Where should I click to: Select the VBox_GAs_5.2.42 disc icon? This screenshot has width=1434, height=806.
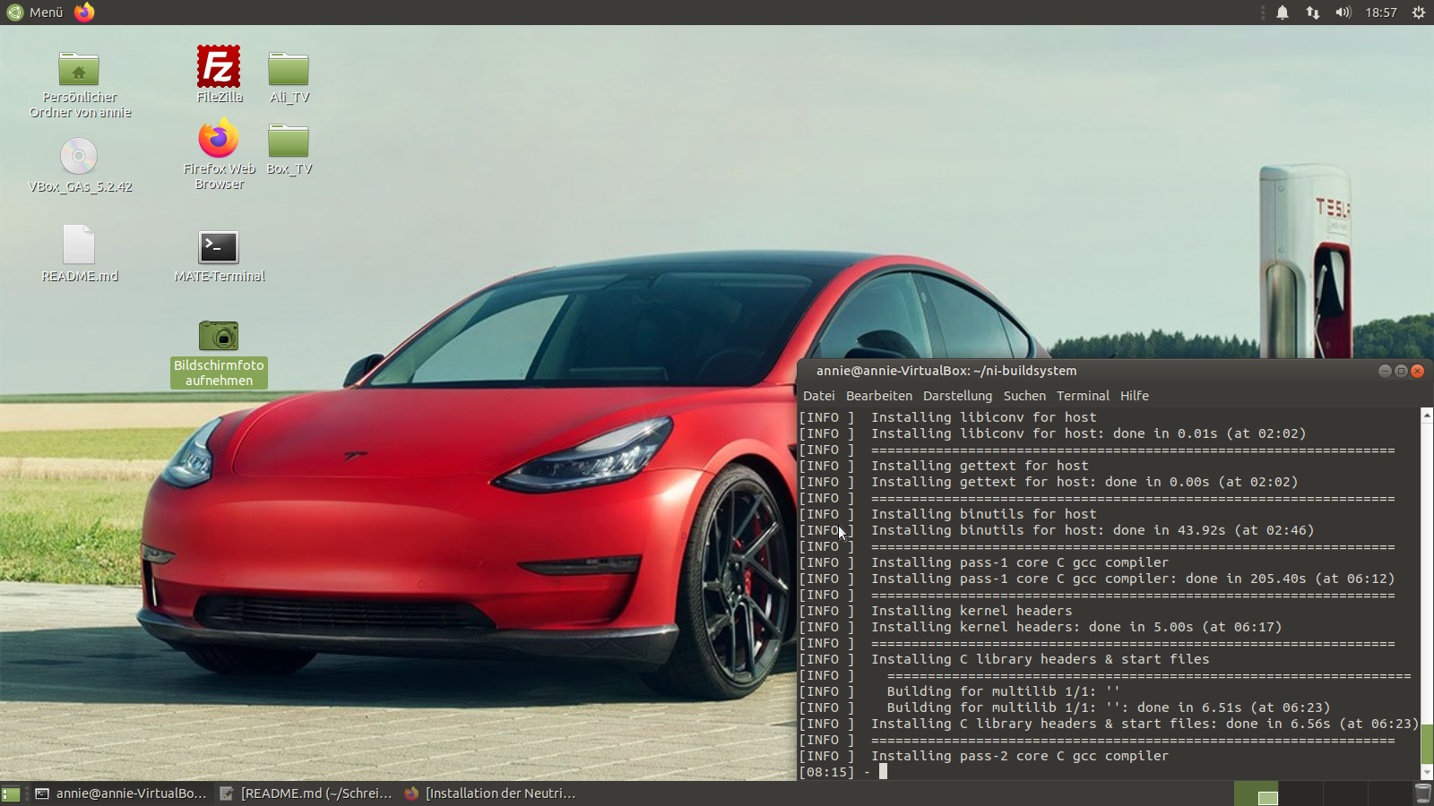pyautogui.click(x=79, y=157)
